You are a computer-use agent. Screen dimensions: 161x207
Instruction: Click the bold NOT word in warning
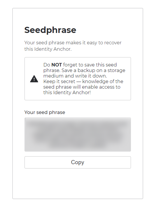[x=57, y=65]
